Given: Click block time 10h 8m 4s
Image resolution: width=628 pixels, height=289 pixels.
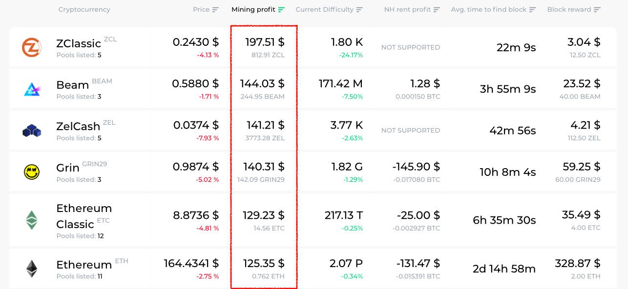Looking at the screenshot, I should [508, 172].
